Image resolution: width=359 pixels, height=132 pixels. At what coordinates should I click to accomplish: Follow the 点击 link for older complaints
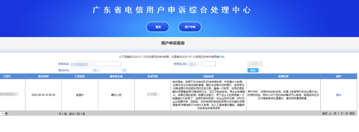coord(221,57)
